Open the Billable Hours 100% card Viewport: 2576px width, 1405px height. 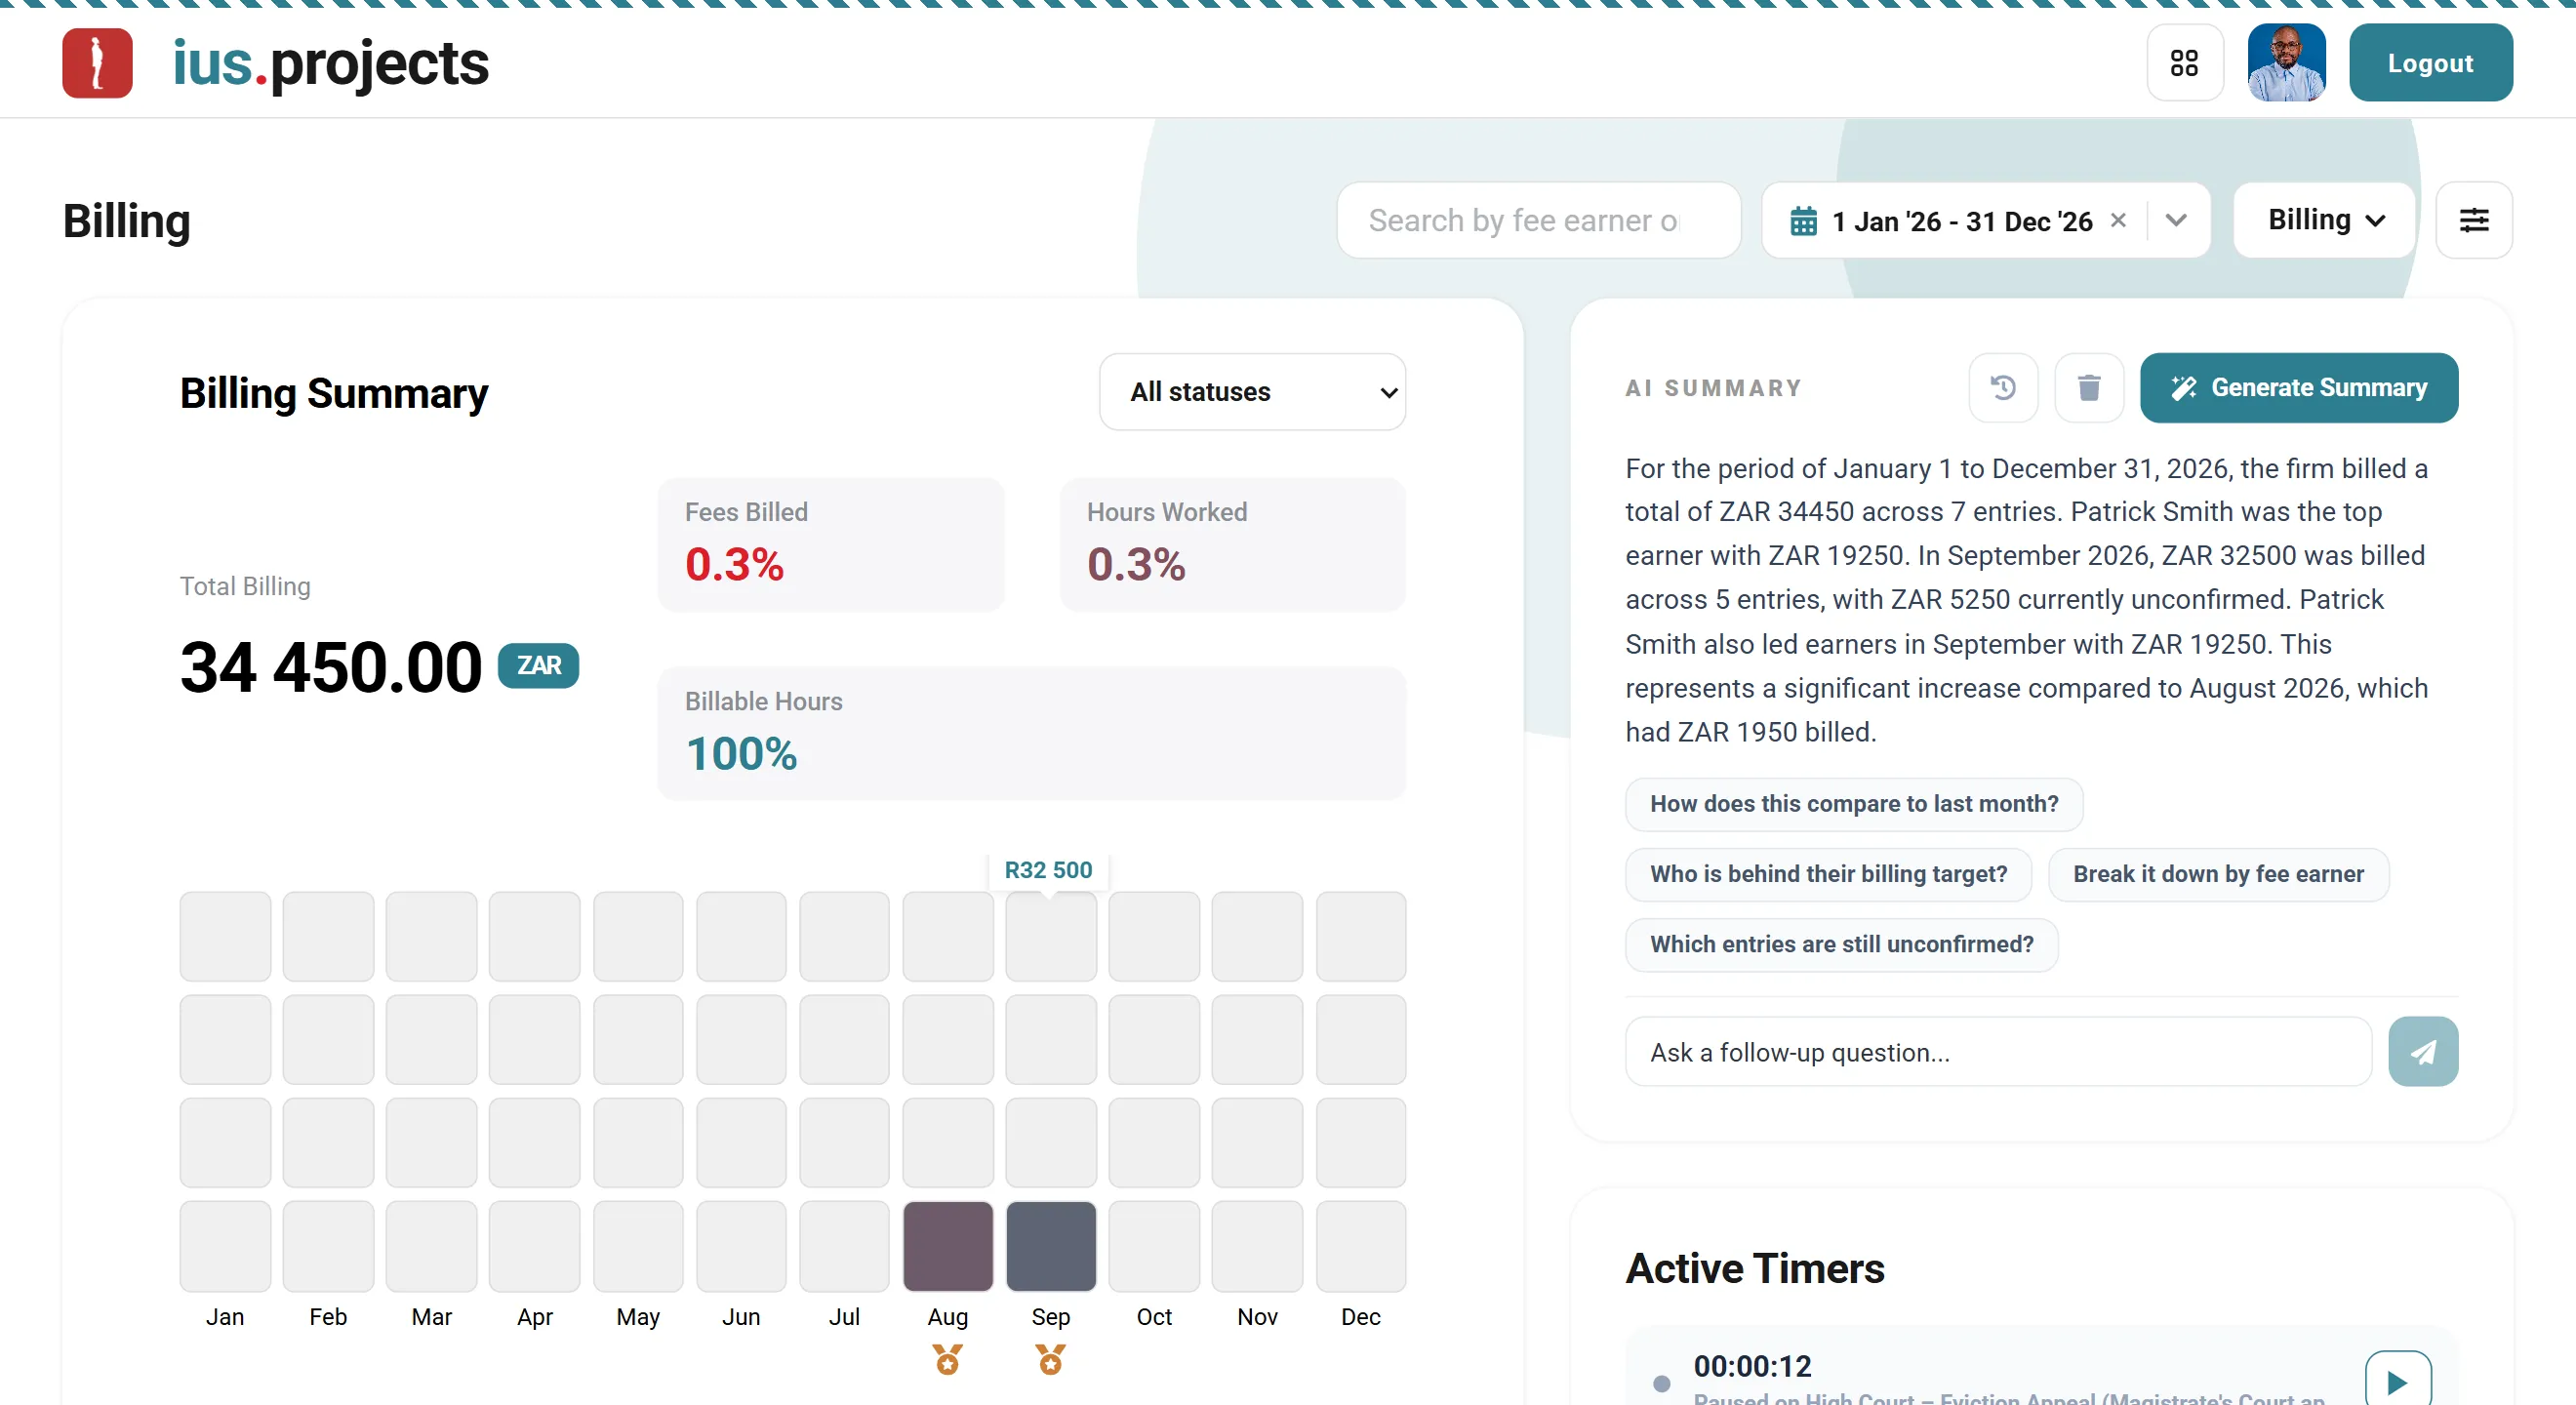[1031, 734]
